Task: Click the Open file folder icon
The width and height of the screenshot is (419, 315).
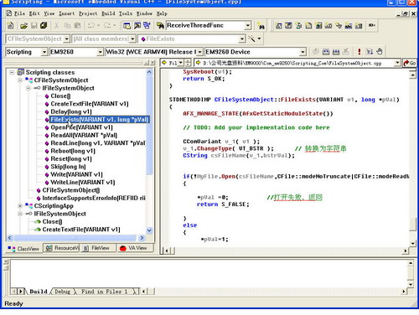Action: (23, 26)
